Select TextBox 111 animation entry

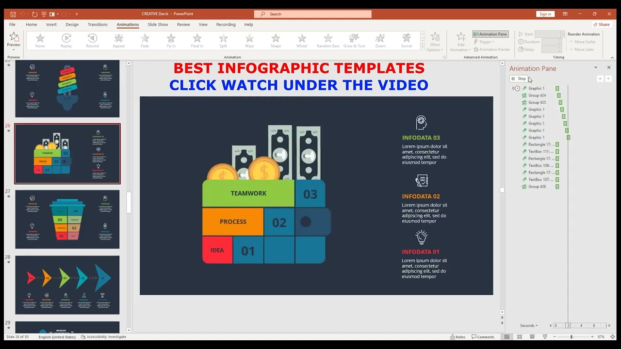540,151
